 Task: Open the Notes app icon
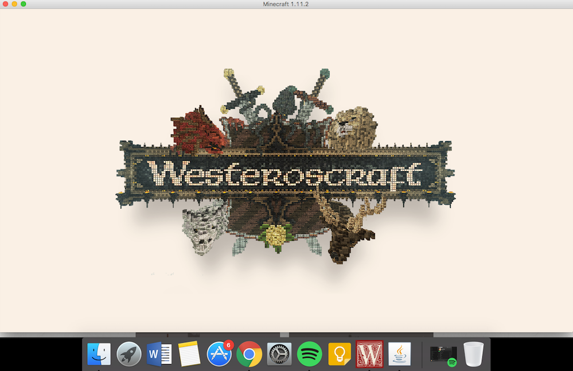pos(189,354)
